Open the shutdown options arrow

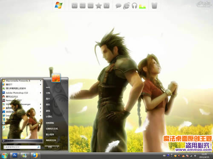[58, 147]
